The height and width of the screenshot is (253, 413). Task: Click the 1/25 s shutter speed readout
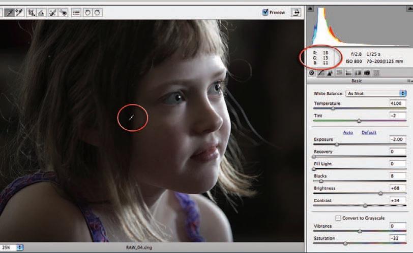373,54
